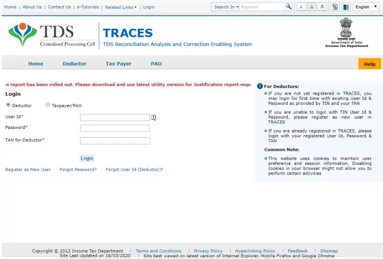Open the Privacy Policy footer link

tap(208, 251)
